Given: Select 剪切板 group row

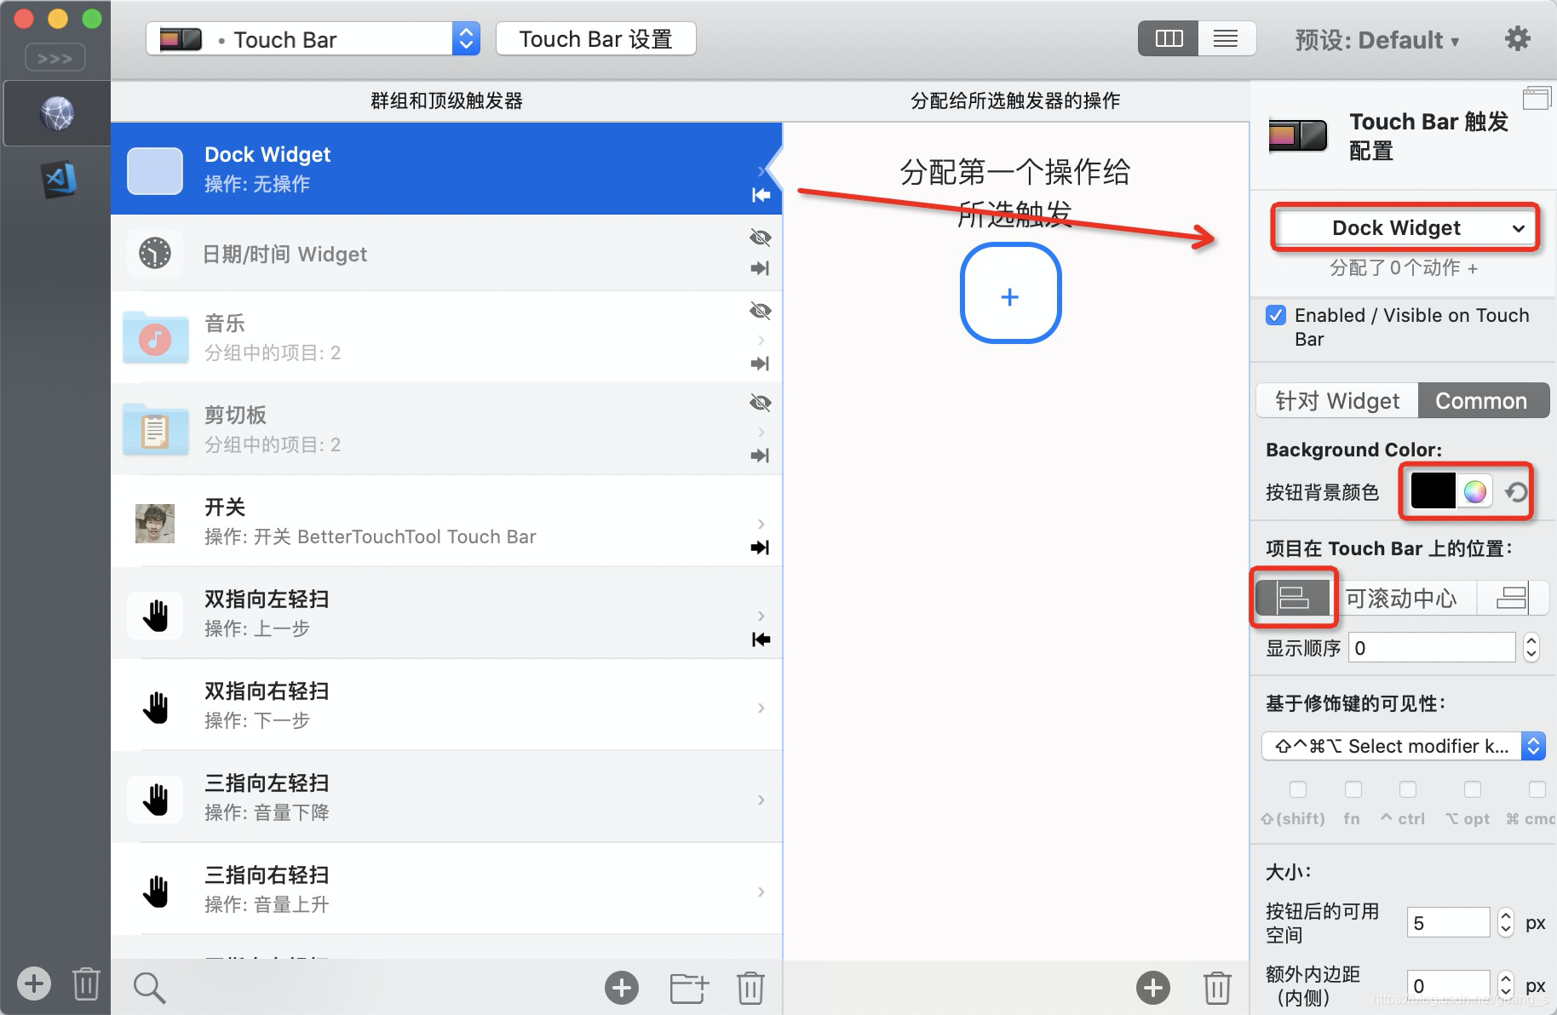Looking at the screenshot, I should [446, 429].
